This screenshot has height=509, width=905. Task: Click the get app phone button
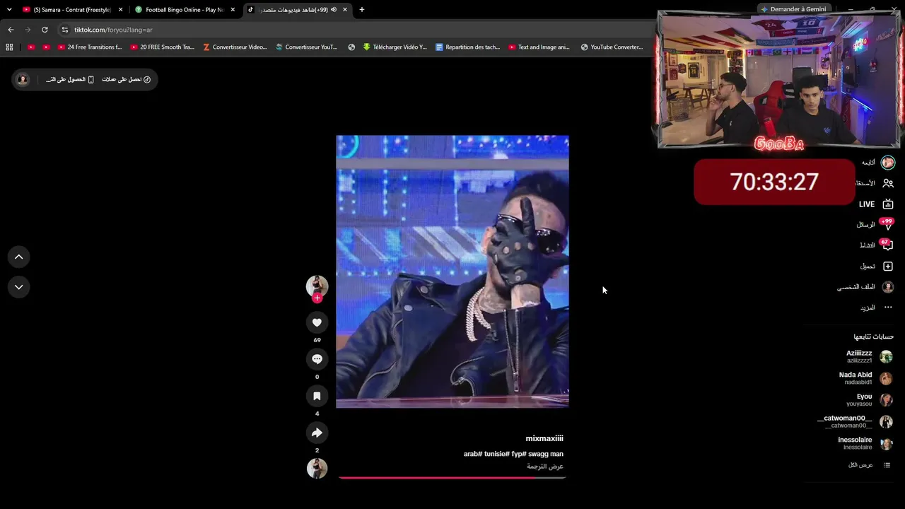point(70,79)
